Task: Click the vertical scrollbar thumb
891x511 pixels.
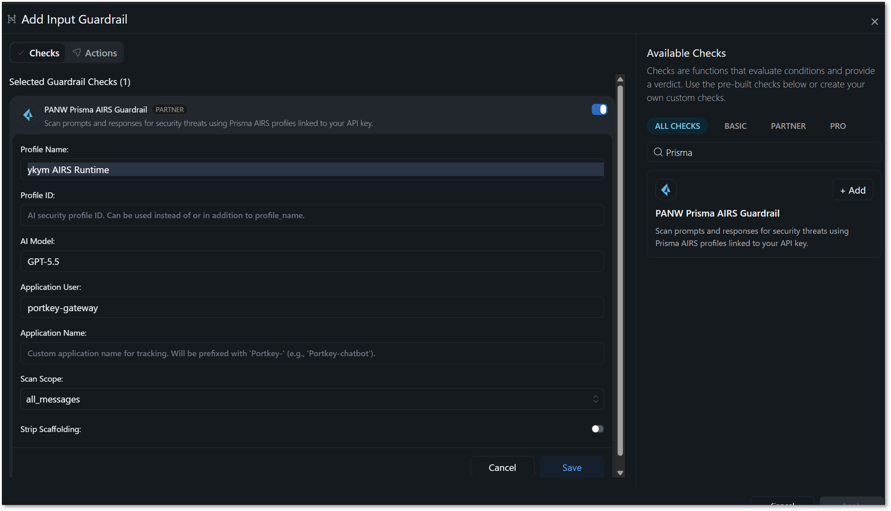Action: (x=620, y=270)
